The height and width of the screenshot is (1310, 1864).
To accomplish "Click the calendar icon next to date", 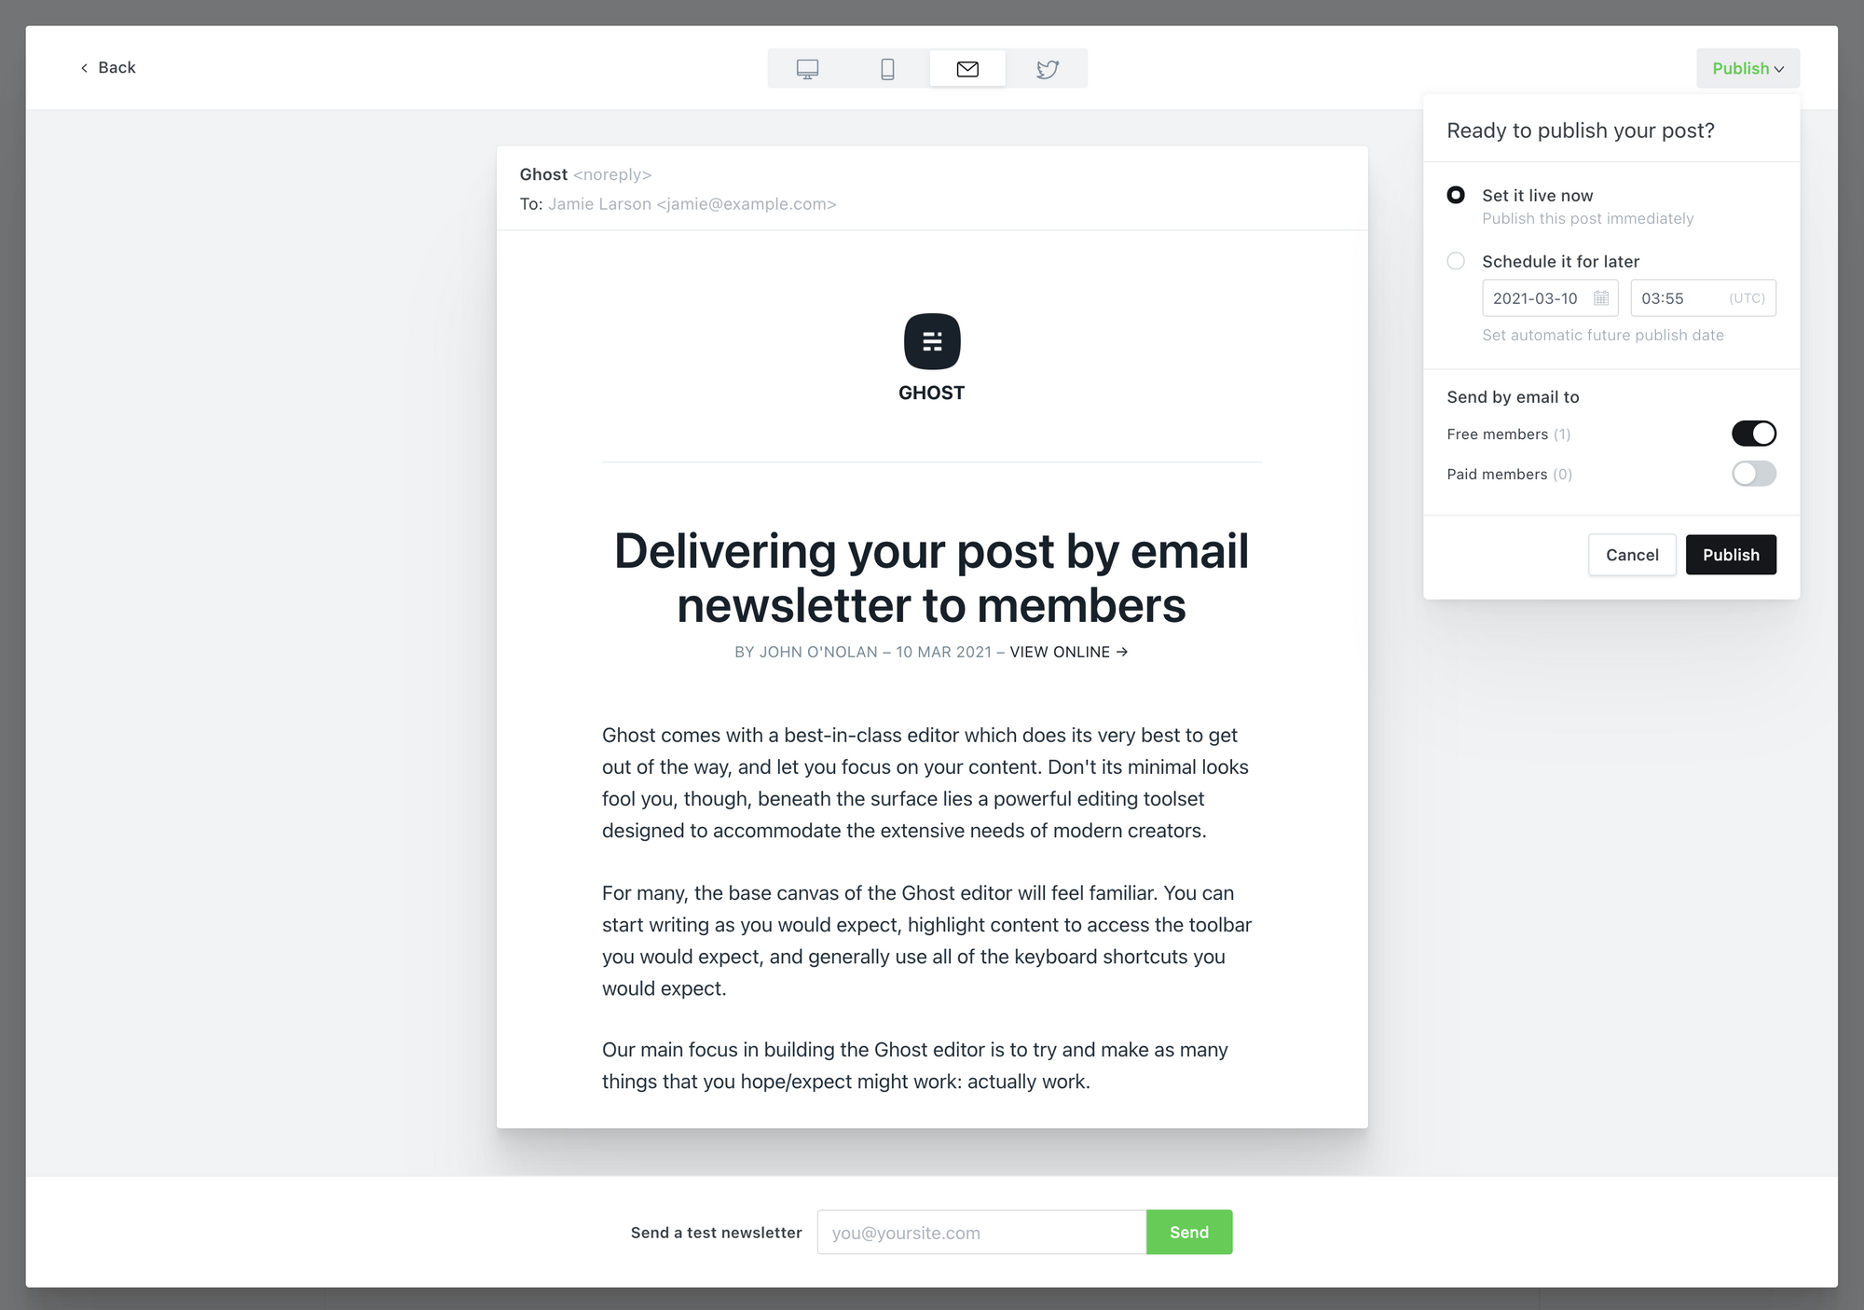I will point(1599,297).
